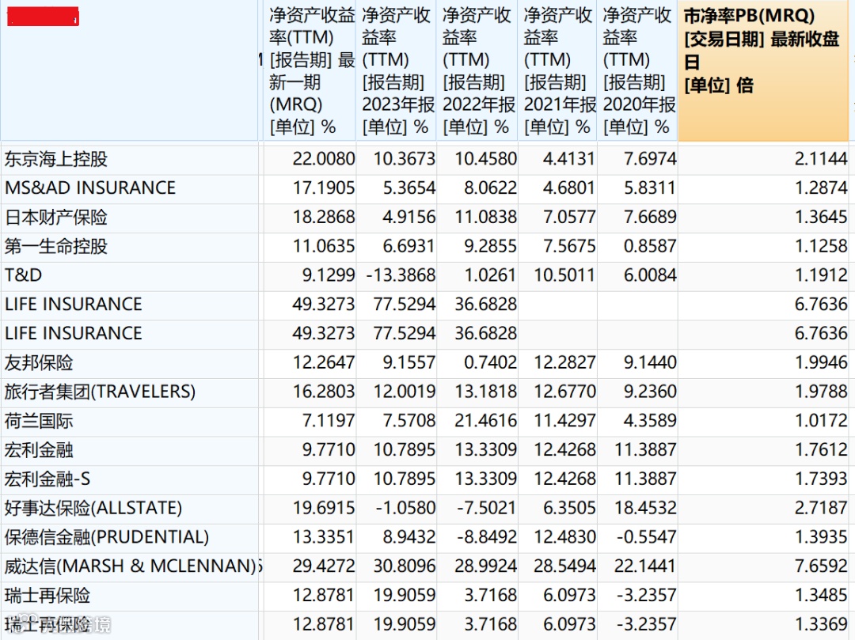The width and height of the screenshot is (855, 640).
Task: Select the 宏利金融-S row name
Action: 47,479
